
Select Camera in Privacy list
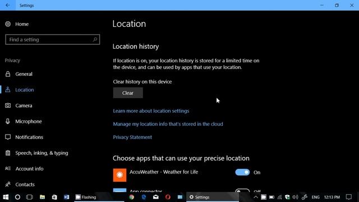coord(24,105)
